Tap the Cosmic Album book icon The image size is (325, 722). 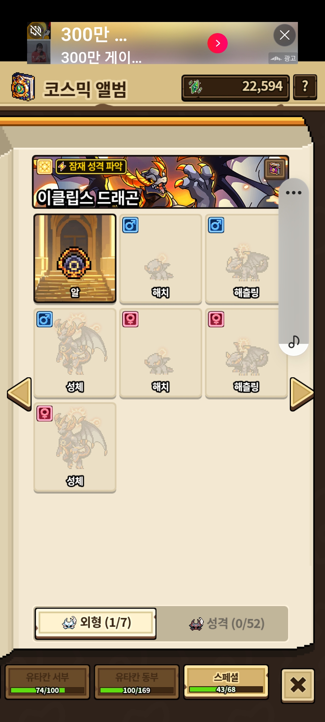(23, 87)
